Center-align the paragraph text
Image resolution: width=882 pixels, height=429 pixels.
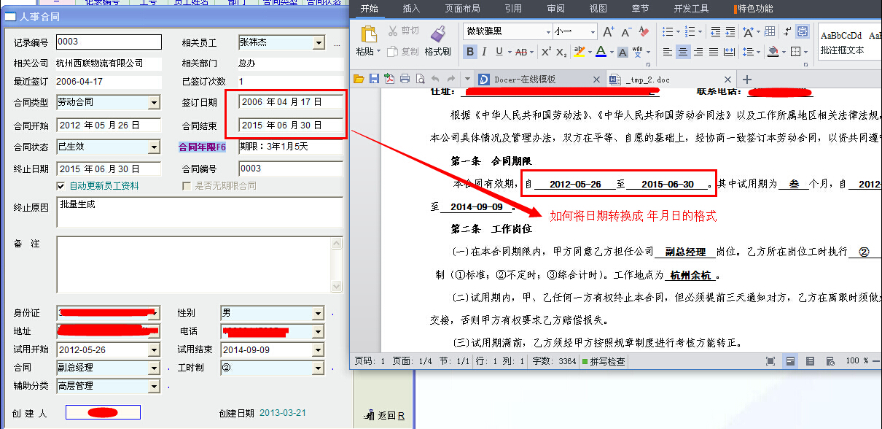pos(683,52)
